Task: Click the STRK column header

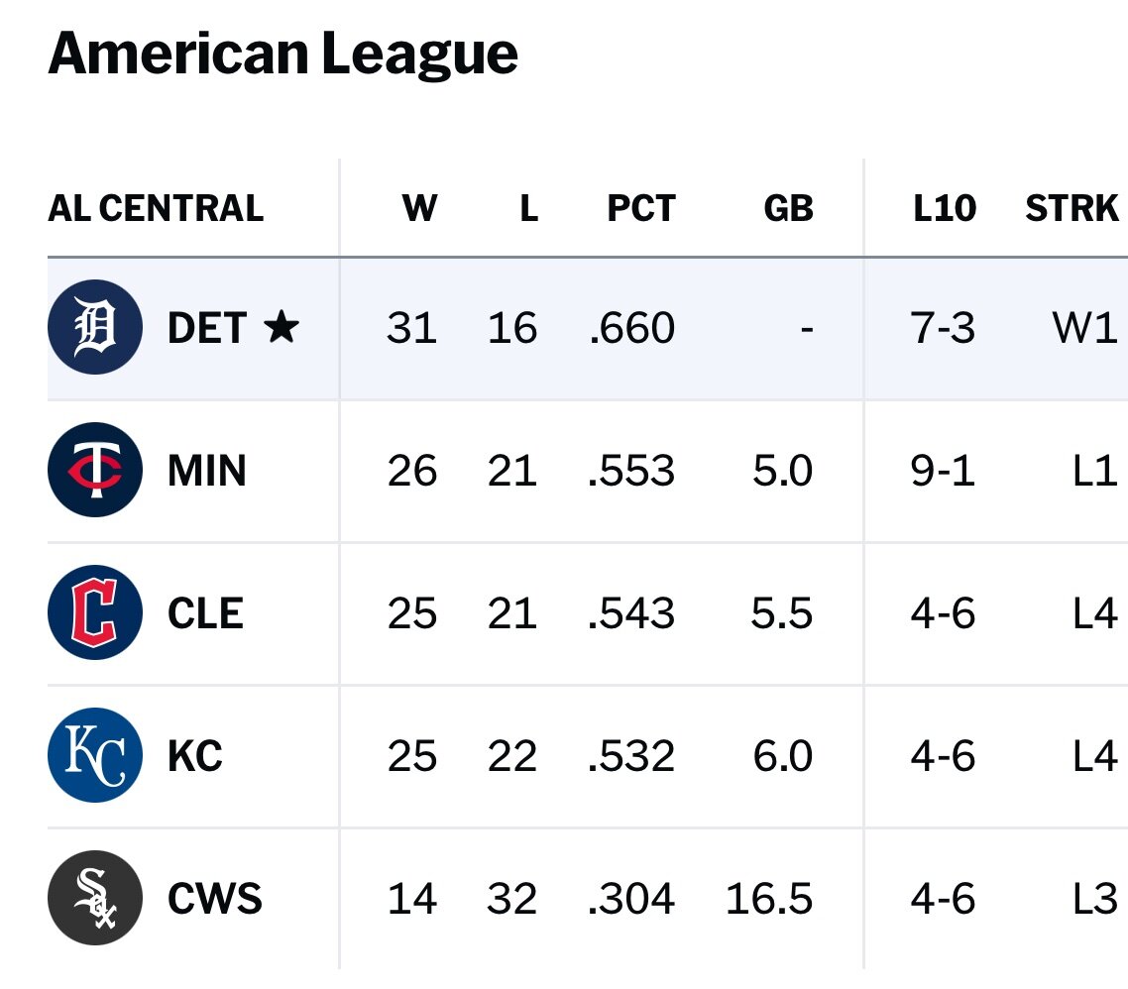Action: click(1072, 208)
